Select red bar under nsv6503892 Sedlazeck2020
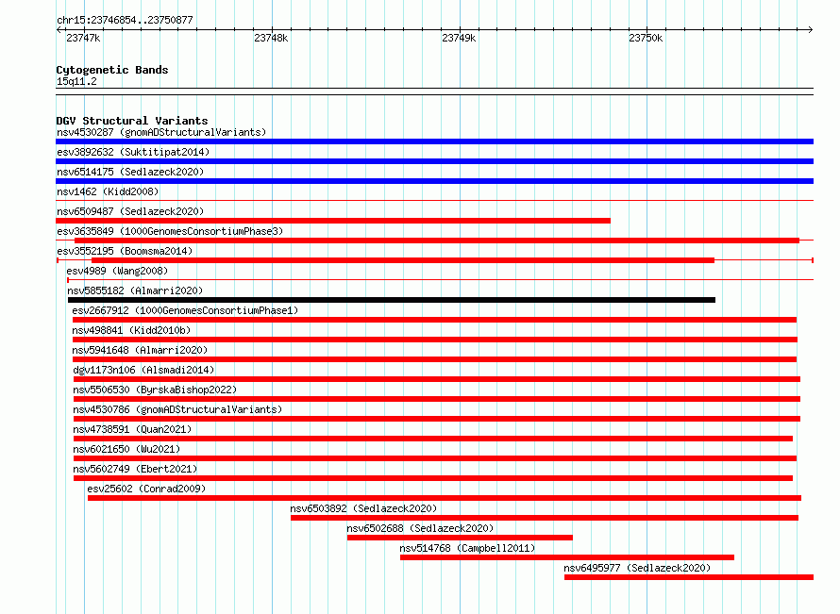Image resolution: width=840 pixels, height=614 pixels. coord(545,518)
